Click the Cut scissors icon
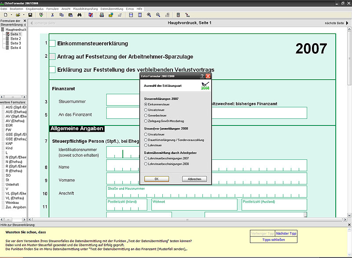352x258 pixels. pyautogui.click(x=52, y=15)
